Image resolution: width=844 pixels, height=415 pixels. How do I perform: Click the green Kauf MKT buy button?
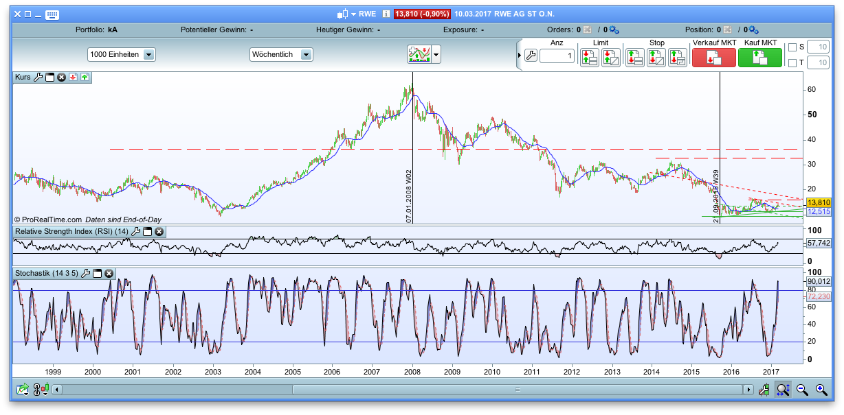click(x=759, y=58)
